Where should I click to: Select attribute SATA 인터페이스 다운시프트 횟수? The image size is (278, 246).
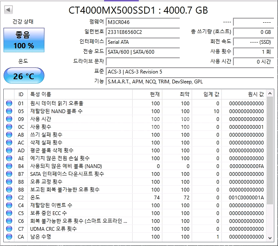67,174
